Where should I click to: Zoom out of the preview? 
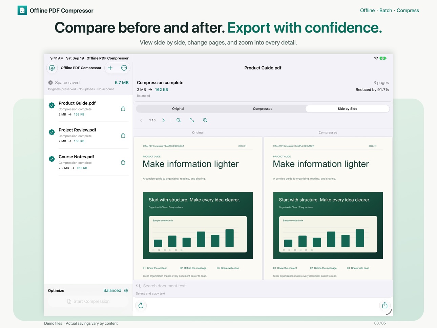(179, 120)
